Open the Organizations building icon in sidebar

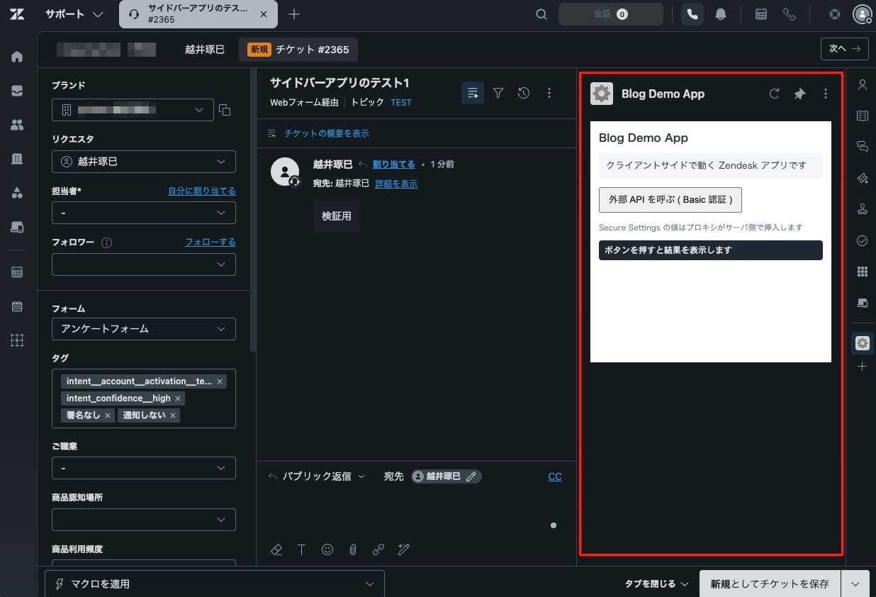[17, 159]
